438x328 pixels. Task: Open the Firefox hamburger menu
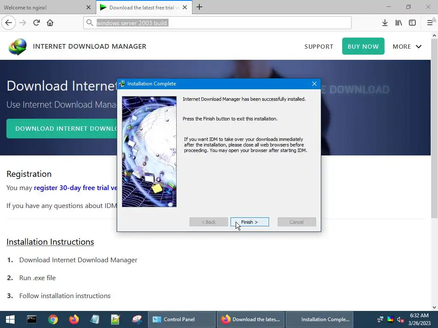click(430, 23)
